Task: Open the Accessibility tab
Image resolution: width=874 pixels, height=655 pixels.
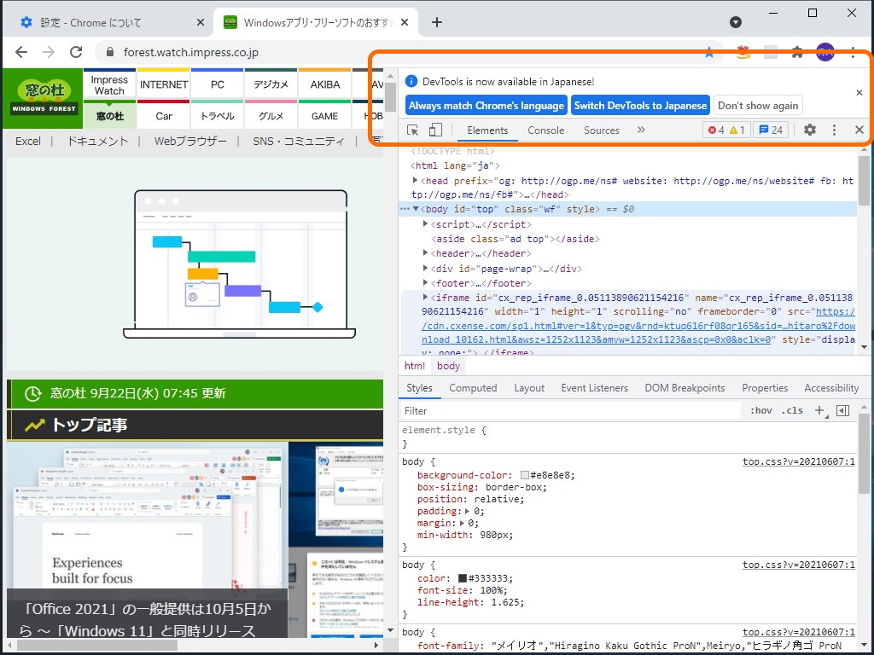Action: (x=831, y=388)
